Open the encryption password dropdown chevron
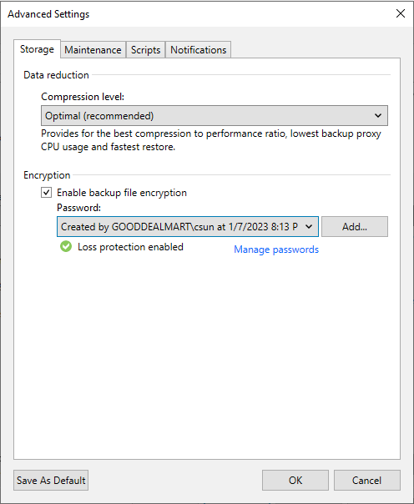 309,227
